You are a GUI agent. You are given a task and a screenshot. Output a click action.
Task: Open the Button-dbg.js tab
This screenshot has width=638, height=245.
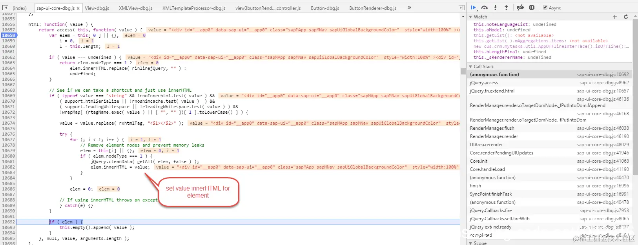click(325, 8)
